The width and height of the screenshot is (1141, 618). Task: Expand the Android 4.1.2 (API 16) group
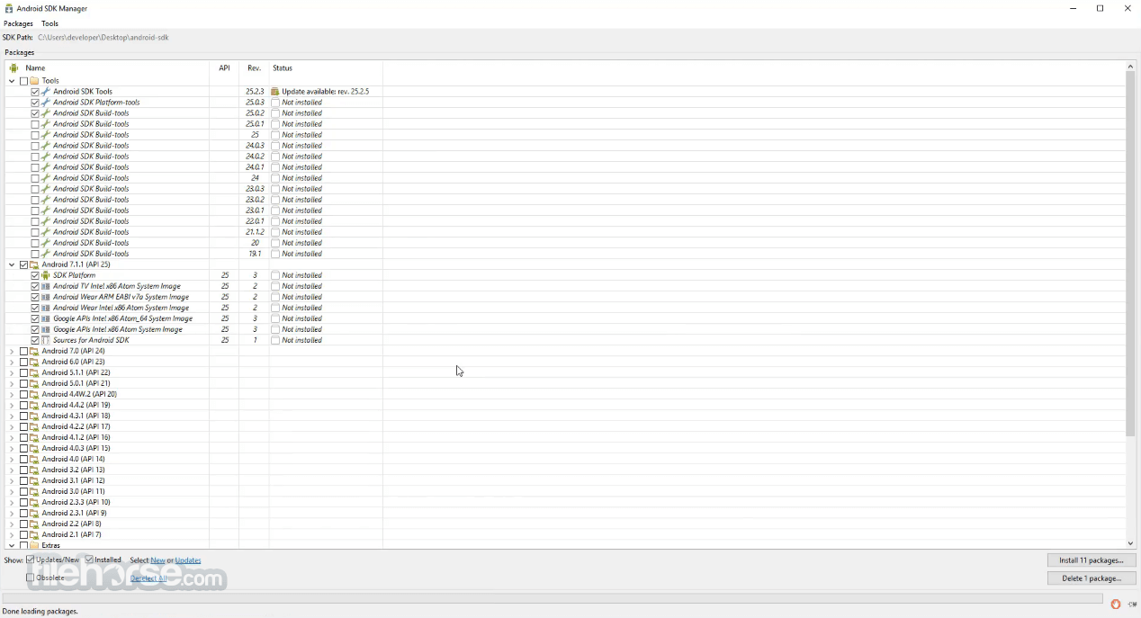(x=12, y=437)
